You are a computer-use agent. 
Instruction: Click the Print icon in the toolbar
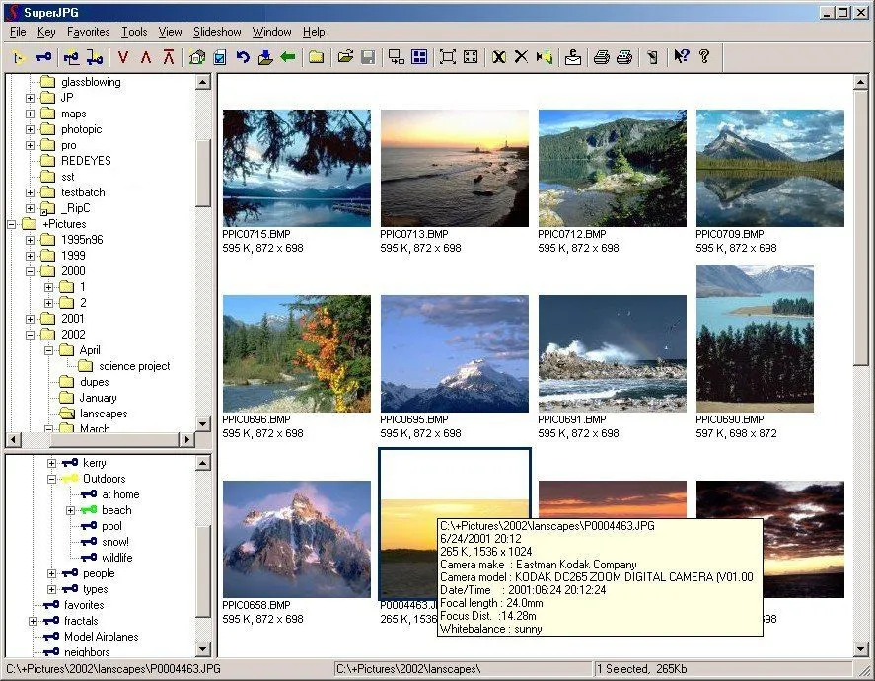pyautogui.click(x=601, y=57)
